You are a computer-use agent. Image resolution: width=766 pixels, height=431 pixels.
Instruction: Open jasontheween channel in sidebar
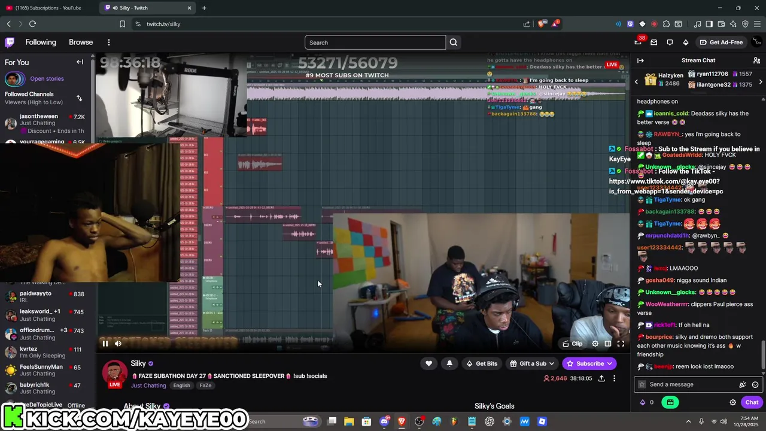coord(45,123)
